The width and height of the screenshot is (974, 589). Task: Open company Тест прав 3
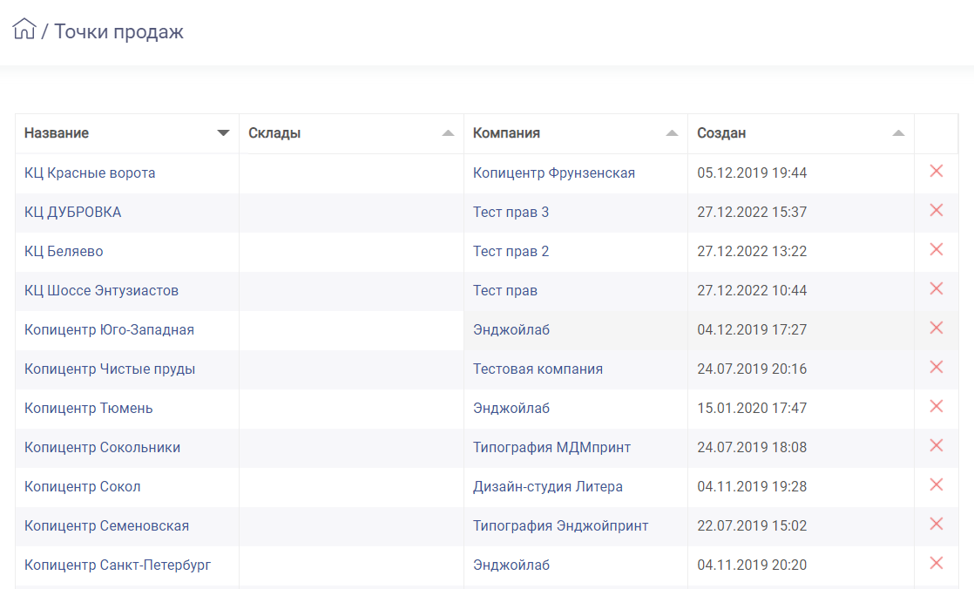(511, 212)
